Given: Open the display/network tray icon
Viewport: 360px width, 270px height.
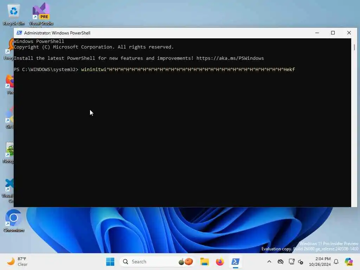Looking at the screenshot, I should pos(291,262).
